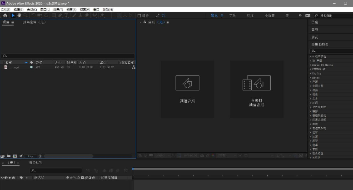Expand the CINEMA 4D effects category

click(x=322, y=69)
